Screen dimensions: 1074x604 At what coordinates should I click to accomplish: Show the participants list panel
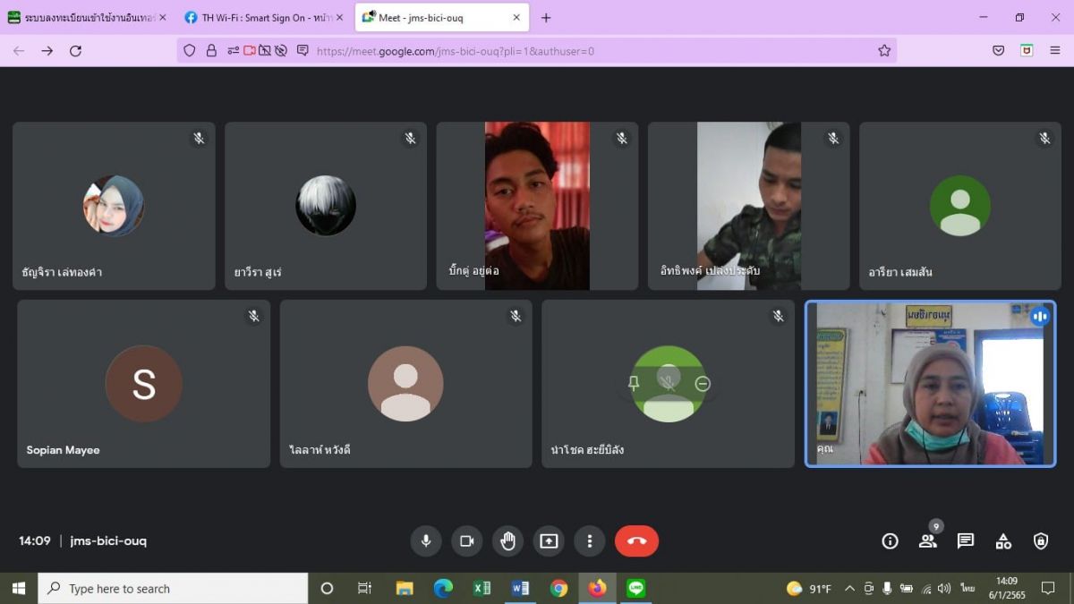click(927, 540)
